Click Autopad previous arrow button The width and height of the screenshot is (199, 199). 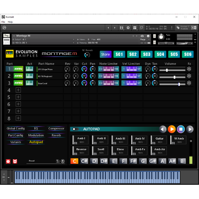(x=163, y=129)
